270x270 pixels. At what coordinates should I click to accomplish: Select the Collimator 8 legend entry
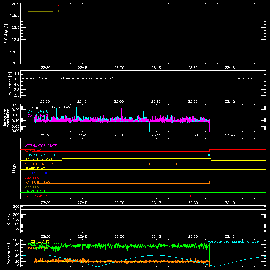pyautogui.click(x=38, y=111)
